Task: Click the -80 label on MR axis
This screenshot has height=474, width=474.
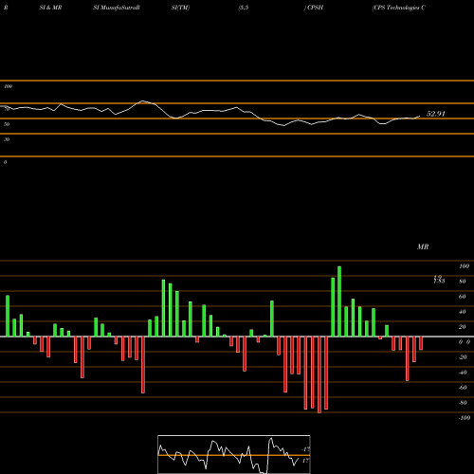Action: coord(463,403)
